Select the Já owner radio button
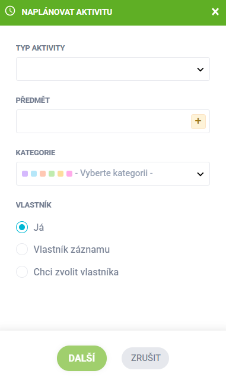226x383 pixels. coord(22,227)
